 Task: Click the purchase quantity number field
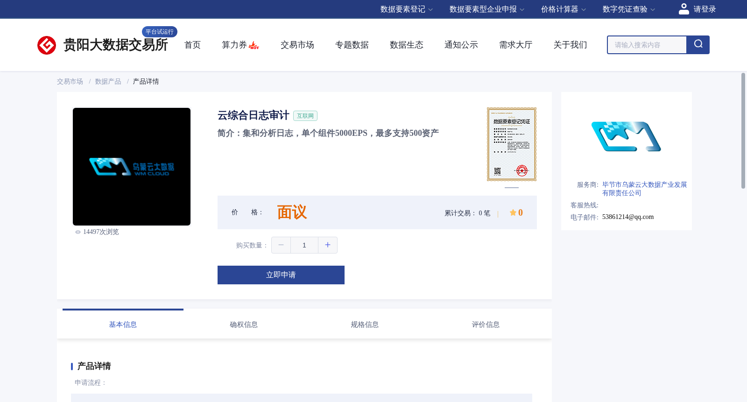pos(304,245)
